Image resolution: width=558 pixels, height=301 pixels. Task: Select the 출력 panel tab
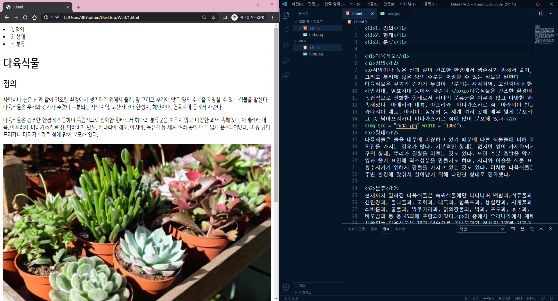386,229
